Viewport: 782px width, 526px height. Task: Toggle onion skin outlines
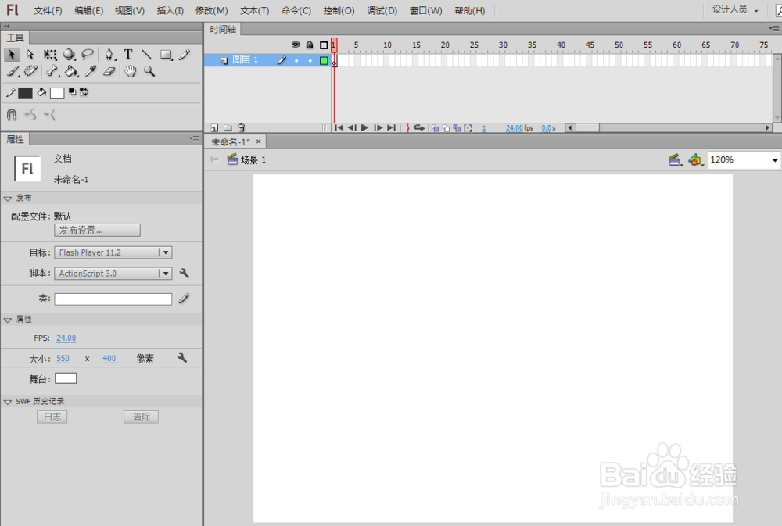pyautogui.click(x=446, y=128)
